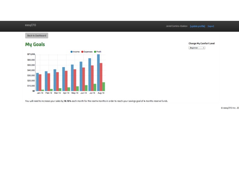
Task: Click the Change My Comfort Level label
Action: click(202, 43)
